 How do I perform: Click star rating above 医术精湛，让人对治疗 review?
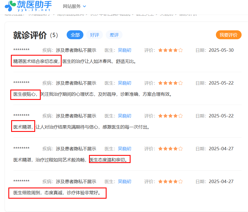tap(170, 116)
